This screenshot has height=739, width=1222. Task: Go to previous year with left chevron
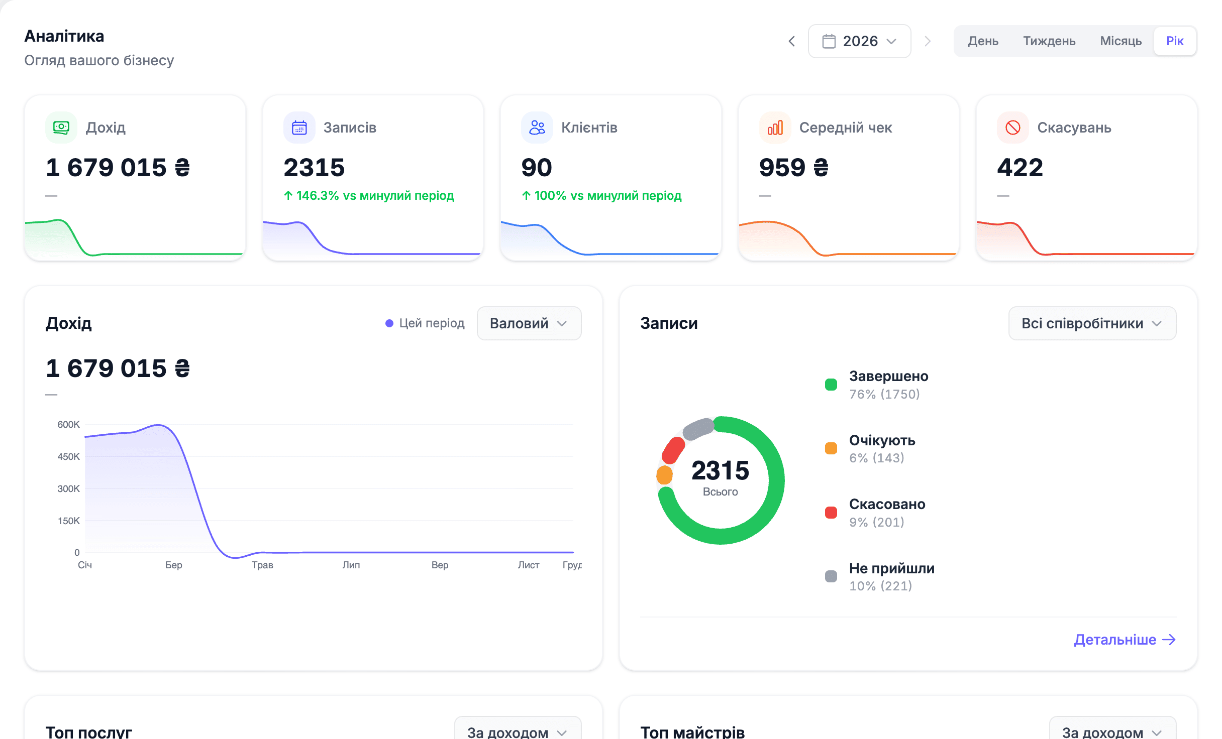(792, 41)
